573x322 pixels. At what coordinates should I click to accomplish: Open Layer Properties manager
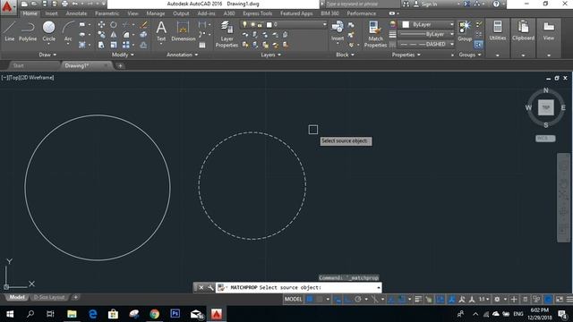[x=227, y=34]
